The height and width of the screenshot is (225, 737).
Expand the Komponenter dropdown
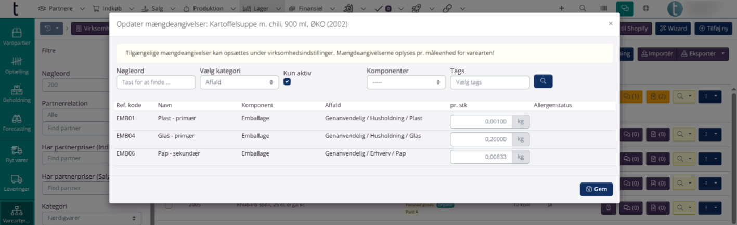(406, 82)
